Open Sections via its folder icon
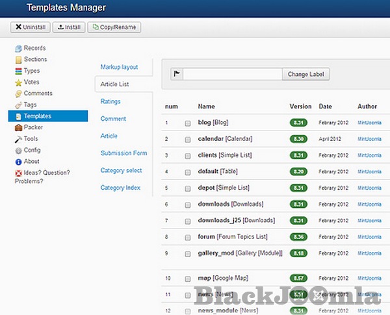The width and height of the screenshot is (390, 315). [x=18, y=60]
